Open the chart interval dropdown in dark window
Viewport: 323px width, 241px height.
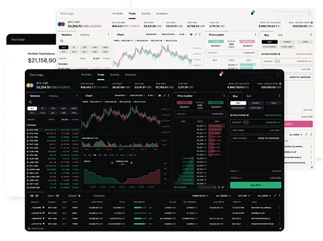click(x=151, y=96)
